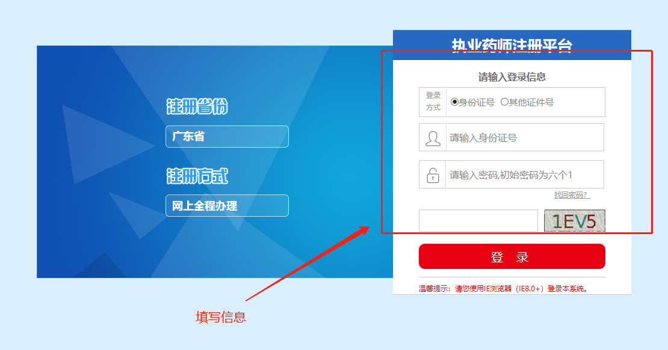Focus the 请输入身份证号 input field
The height and width of the screenshot is (350, 668).
525,137
